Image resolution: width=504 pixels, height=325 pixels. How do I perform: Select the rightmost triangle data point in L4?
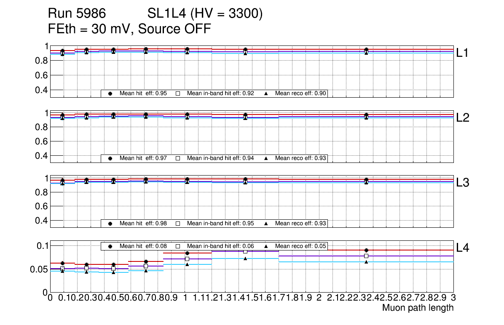pos(366,262)
